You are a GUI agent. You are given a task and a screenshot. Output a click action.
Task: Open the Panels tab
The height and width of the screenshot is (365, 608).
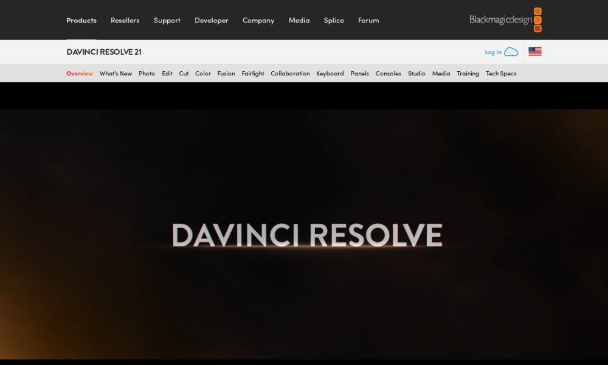point(359,74)
